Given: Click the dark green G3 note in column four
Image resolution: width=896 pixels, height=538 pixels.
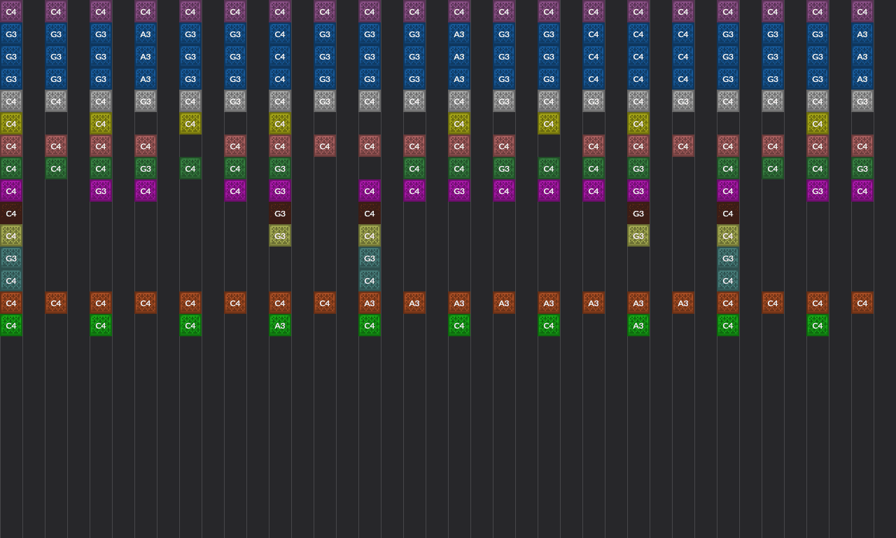Looking at the screenshot, I should pyautogui.click(x=146, y=168).
